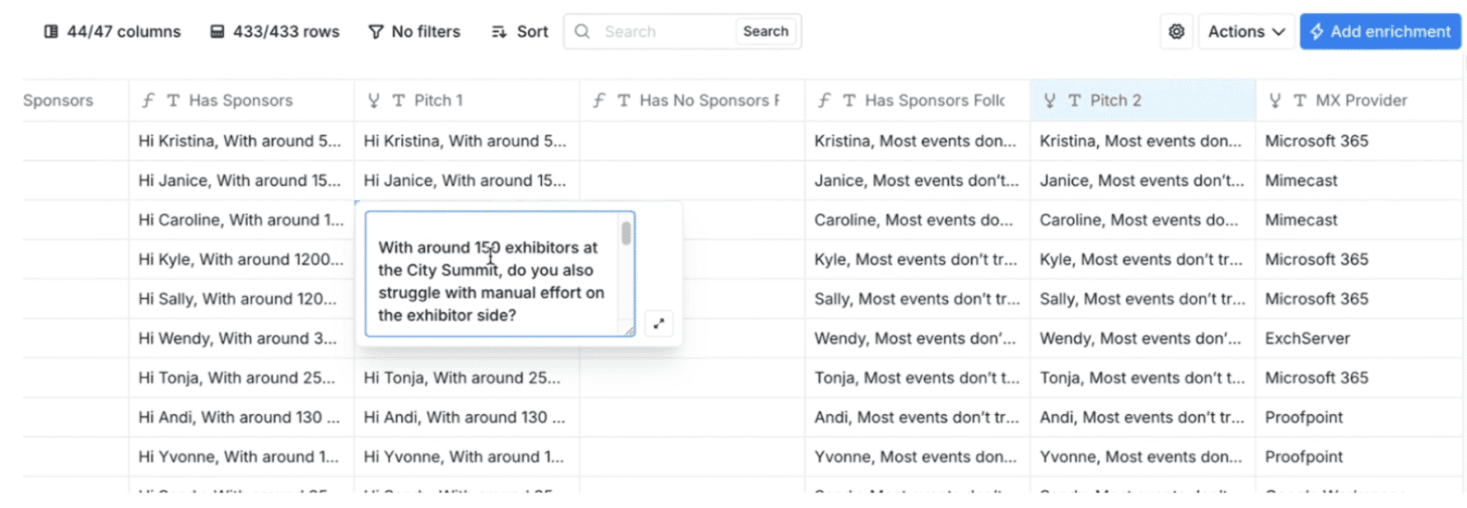Click the Search button
This screenshot has width=1467, height=508.
pyautogui.click(x=766, y=31)
